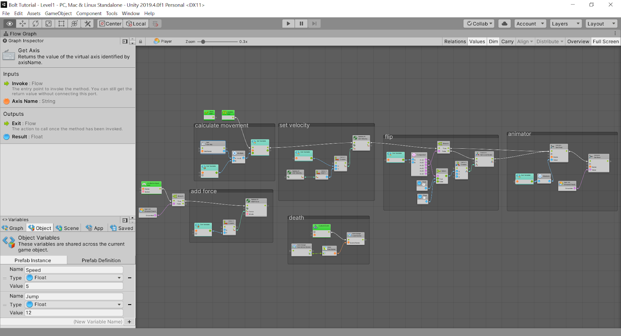Switch to Graph variables tab

[13, 228]
